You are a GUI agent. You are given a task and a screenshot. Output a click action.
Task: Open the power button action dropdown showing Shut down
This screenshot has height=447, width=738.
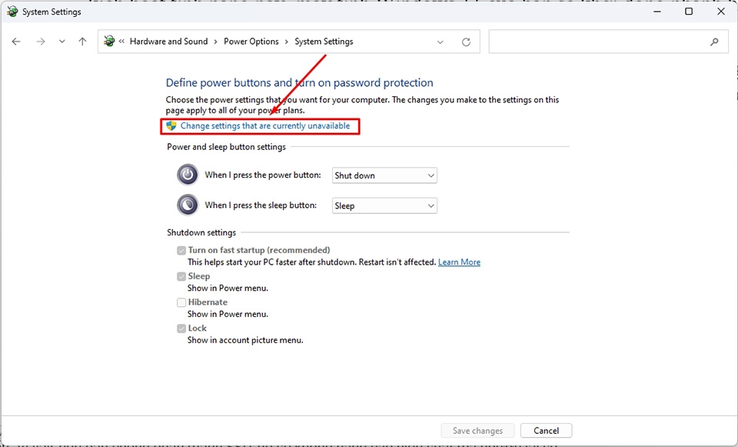pos(384,175)
